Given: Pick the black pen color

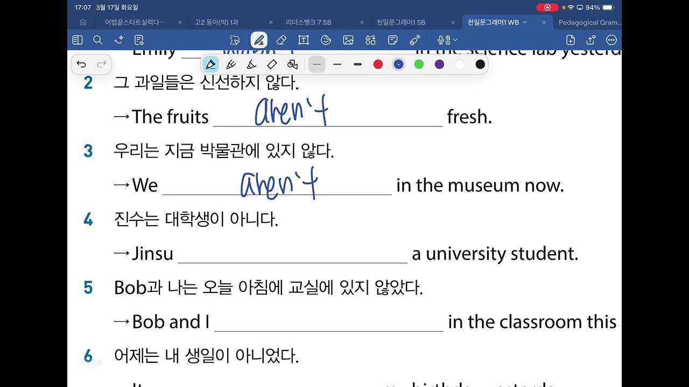Looking at the screenshot, I should [480, 64].
